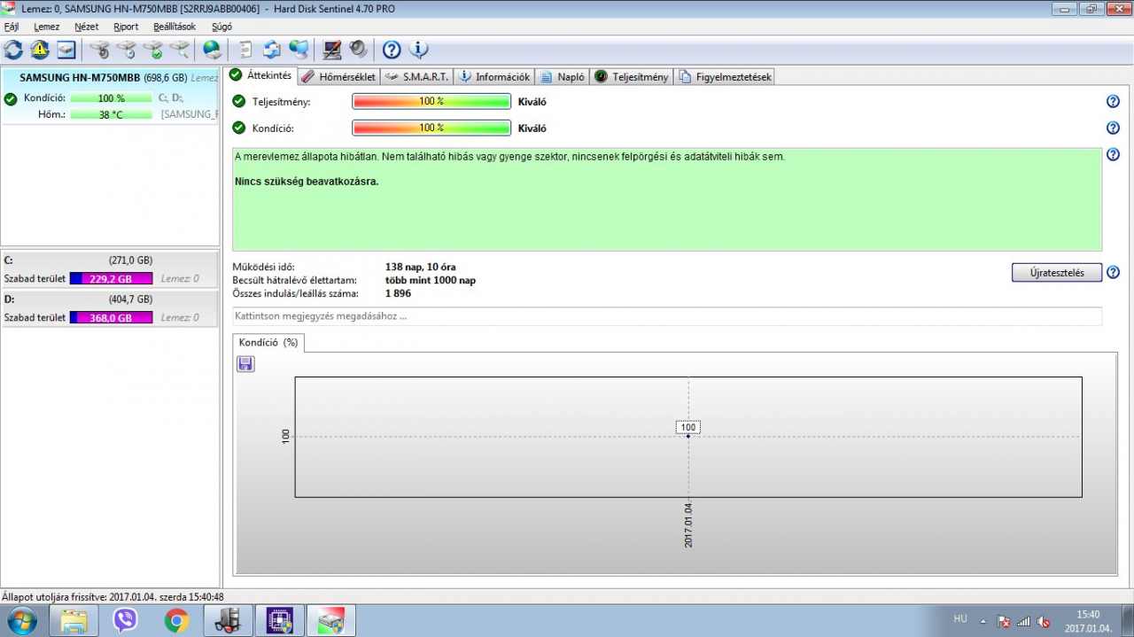Click help icon beside the Újratesztelés button
This screenshot has width=1134, height=637.
tap(1114, 272)
